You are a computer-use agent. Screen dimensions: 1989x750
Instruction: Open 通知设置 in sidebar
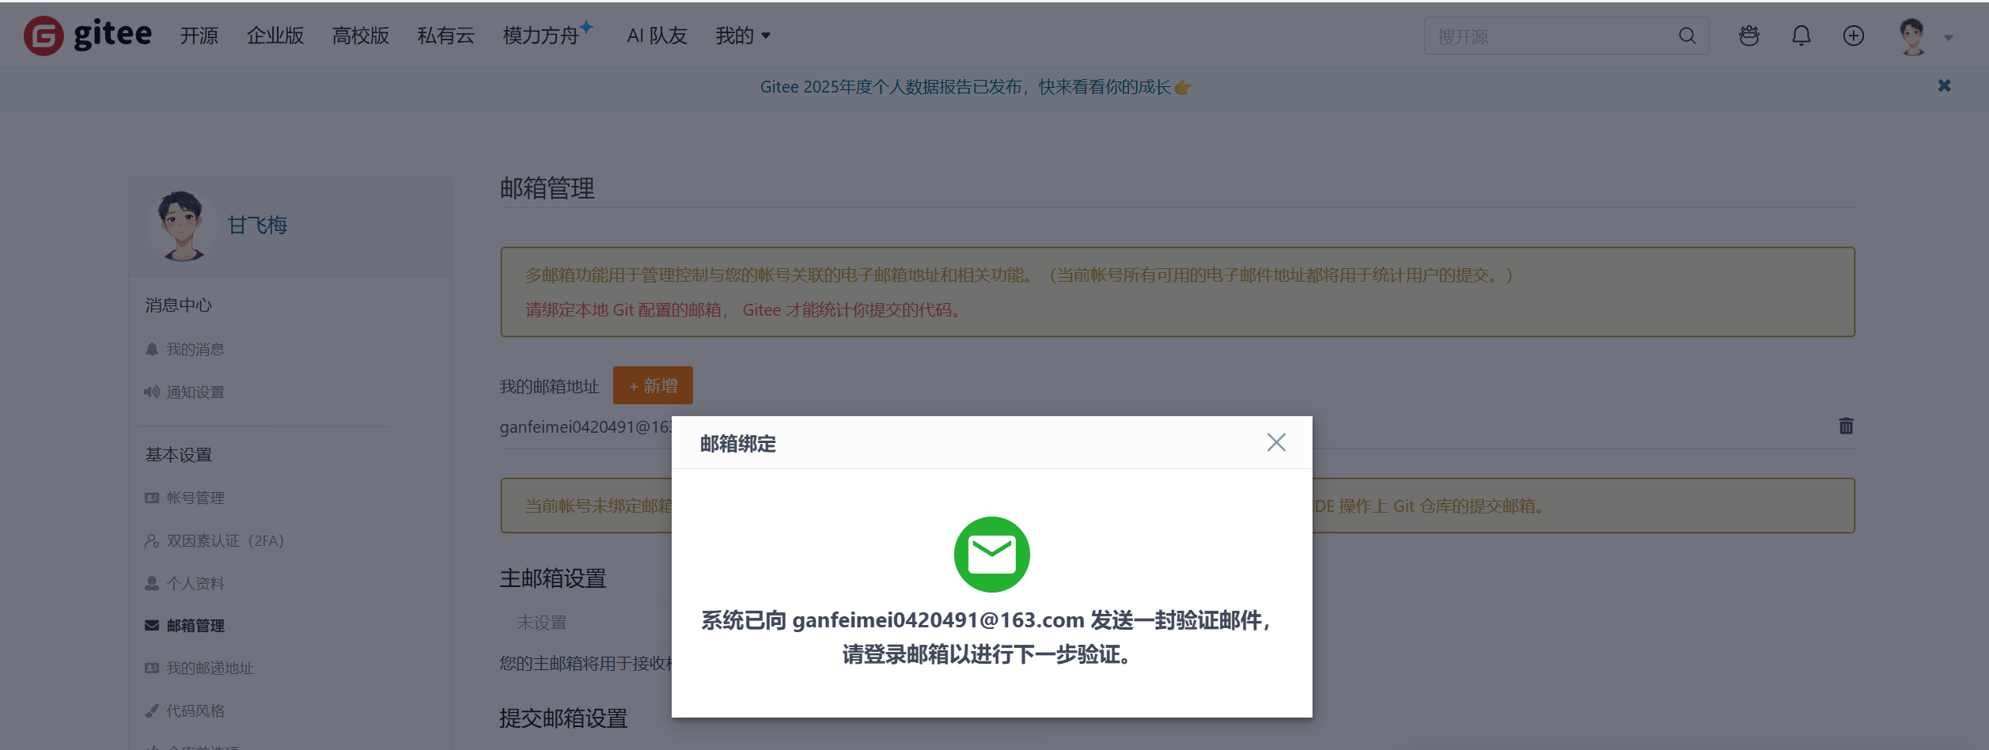point(195,392)
